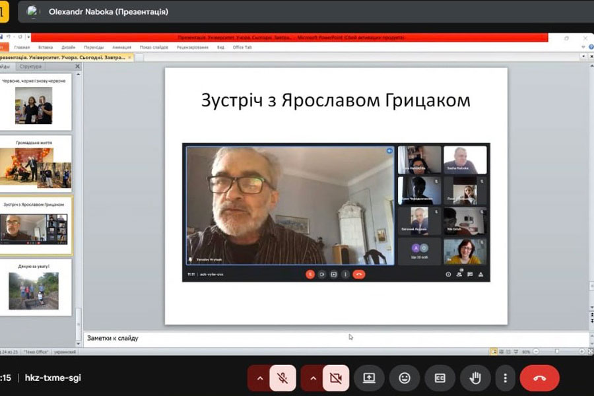Select the video-call picture on the slide

pyautogui.click(x=336, y=213)
